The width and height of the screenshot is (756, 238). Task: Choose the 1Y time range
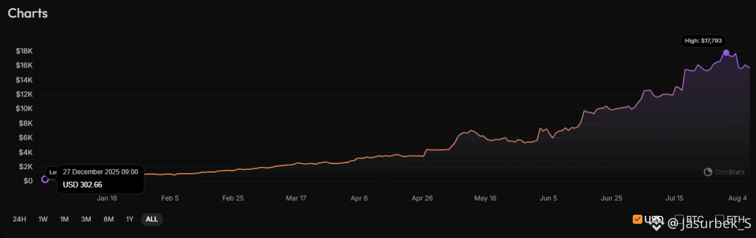click(x=130, y=219)
